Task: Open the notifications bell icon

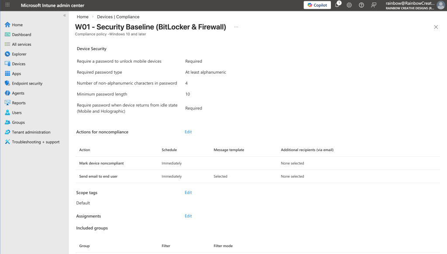Action: pos(337,5)
